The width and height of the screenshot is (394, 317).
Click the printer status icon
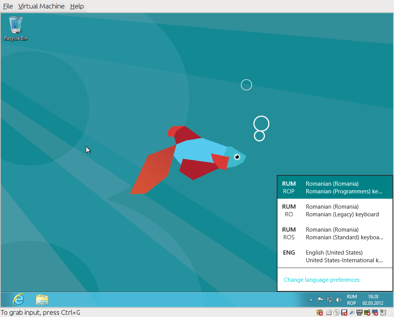point(360,312)
